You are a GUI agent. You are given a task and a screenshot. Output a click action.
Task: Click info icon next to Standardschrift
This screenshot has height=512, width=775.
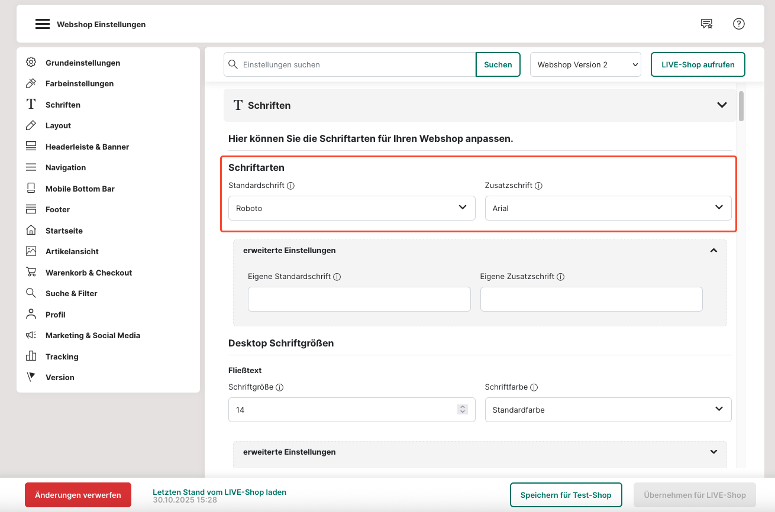tap(291, 186)
